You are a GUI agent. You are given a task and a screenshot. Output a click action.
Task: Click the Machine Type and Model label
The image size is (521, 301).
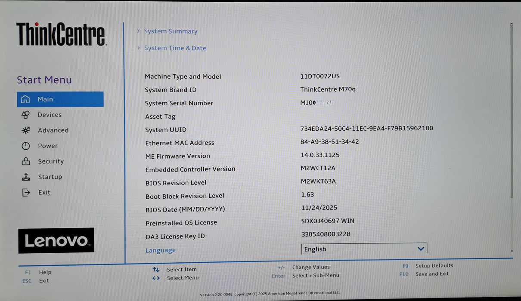(x=183, y=77)
